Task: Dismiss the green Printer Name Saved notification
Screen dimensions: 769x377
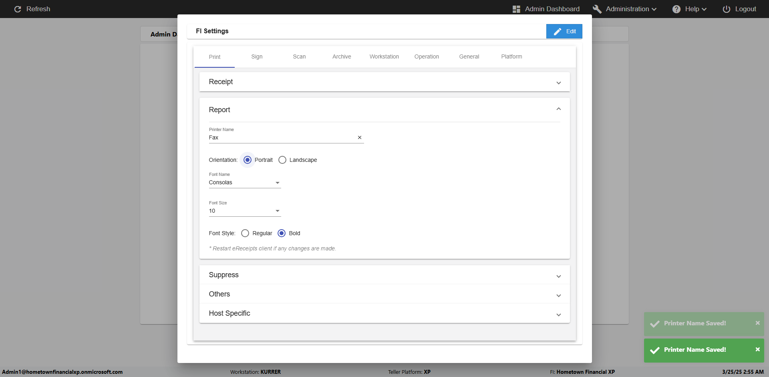Action: click(x=757, y=349)
